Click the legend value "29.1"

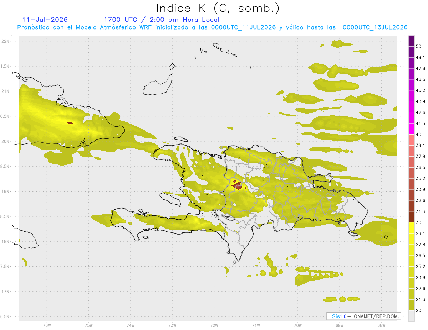click(421, 234)
